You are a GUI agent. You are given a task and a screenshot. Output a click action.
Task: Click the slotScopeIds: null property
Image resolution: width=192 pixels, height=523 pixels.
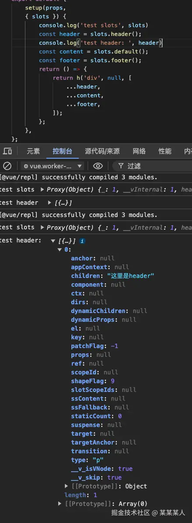[x=103, y=390]
